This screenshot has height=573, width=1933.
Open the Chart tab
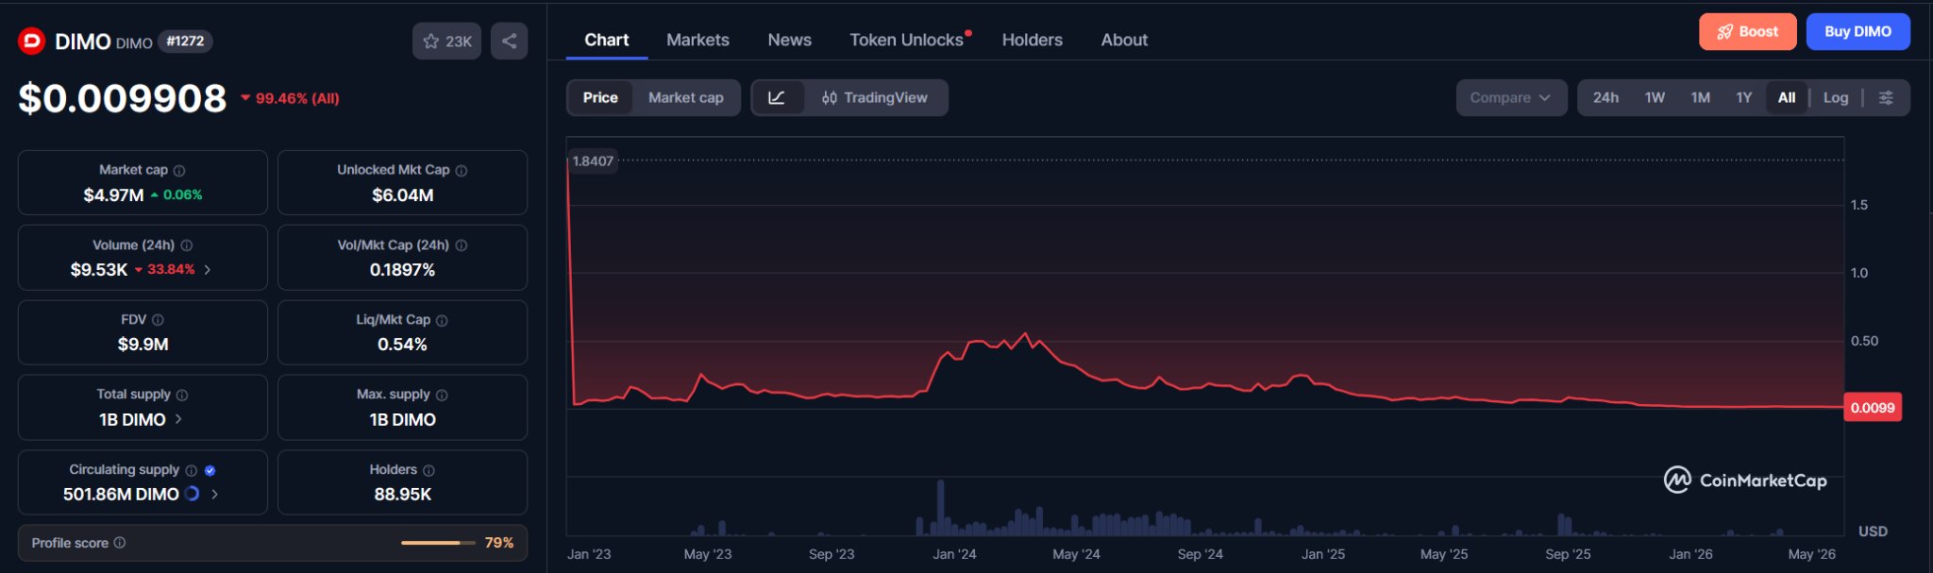click(606, 40)
